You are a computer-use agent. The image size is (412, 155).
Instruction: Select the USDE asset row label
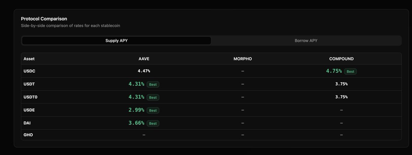coord(30,110)
